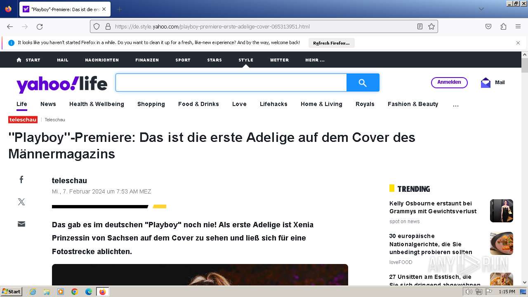
Task: Open the Lifehacks category
Action: pyautogui.click(x=273, y=104)
